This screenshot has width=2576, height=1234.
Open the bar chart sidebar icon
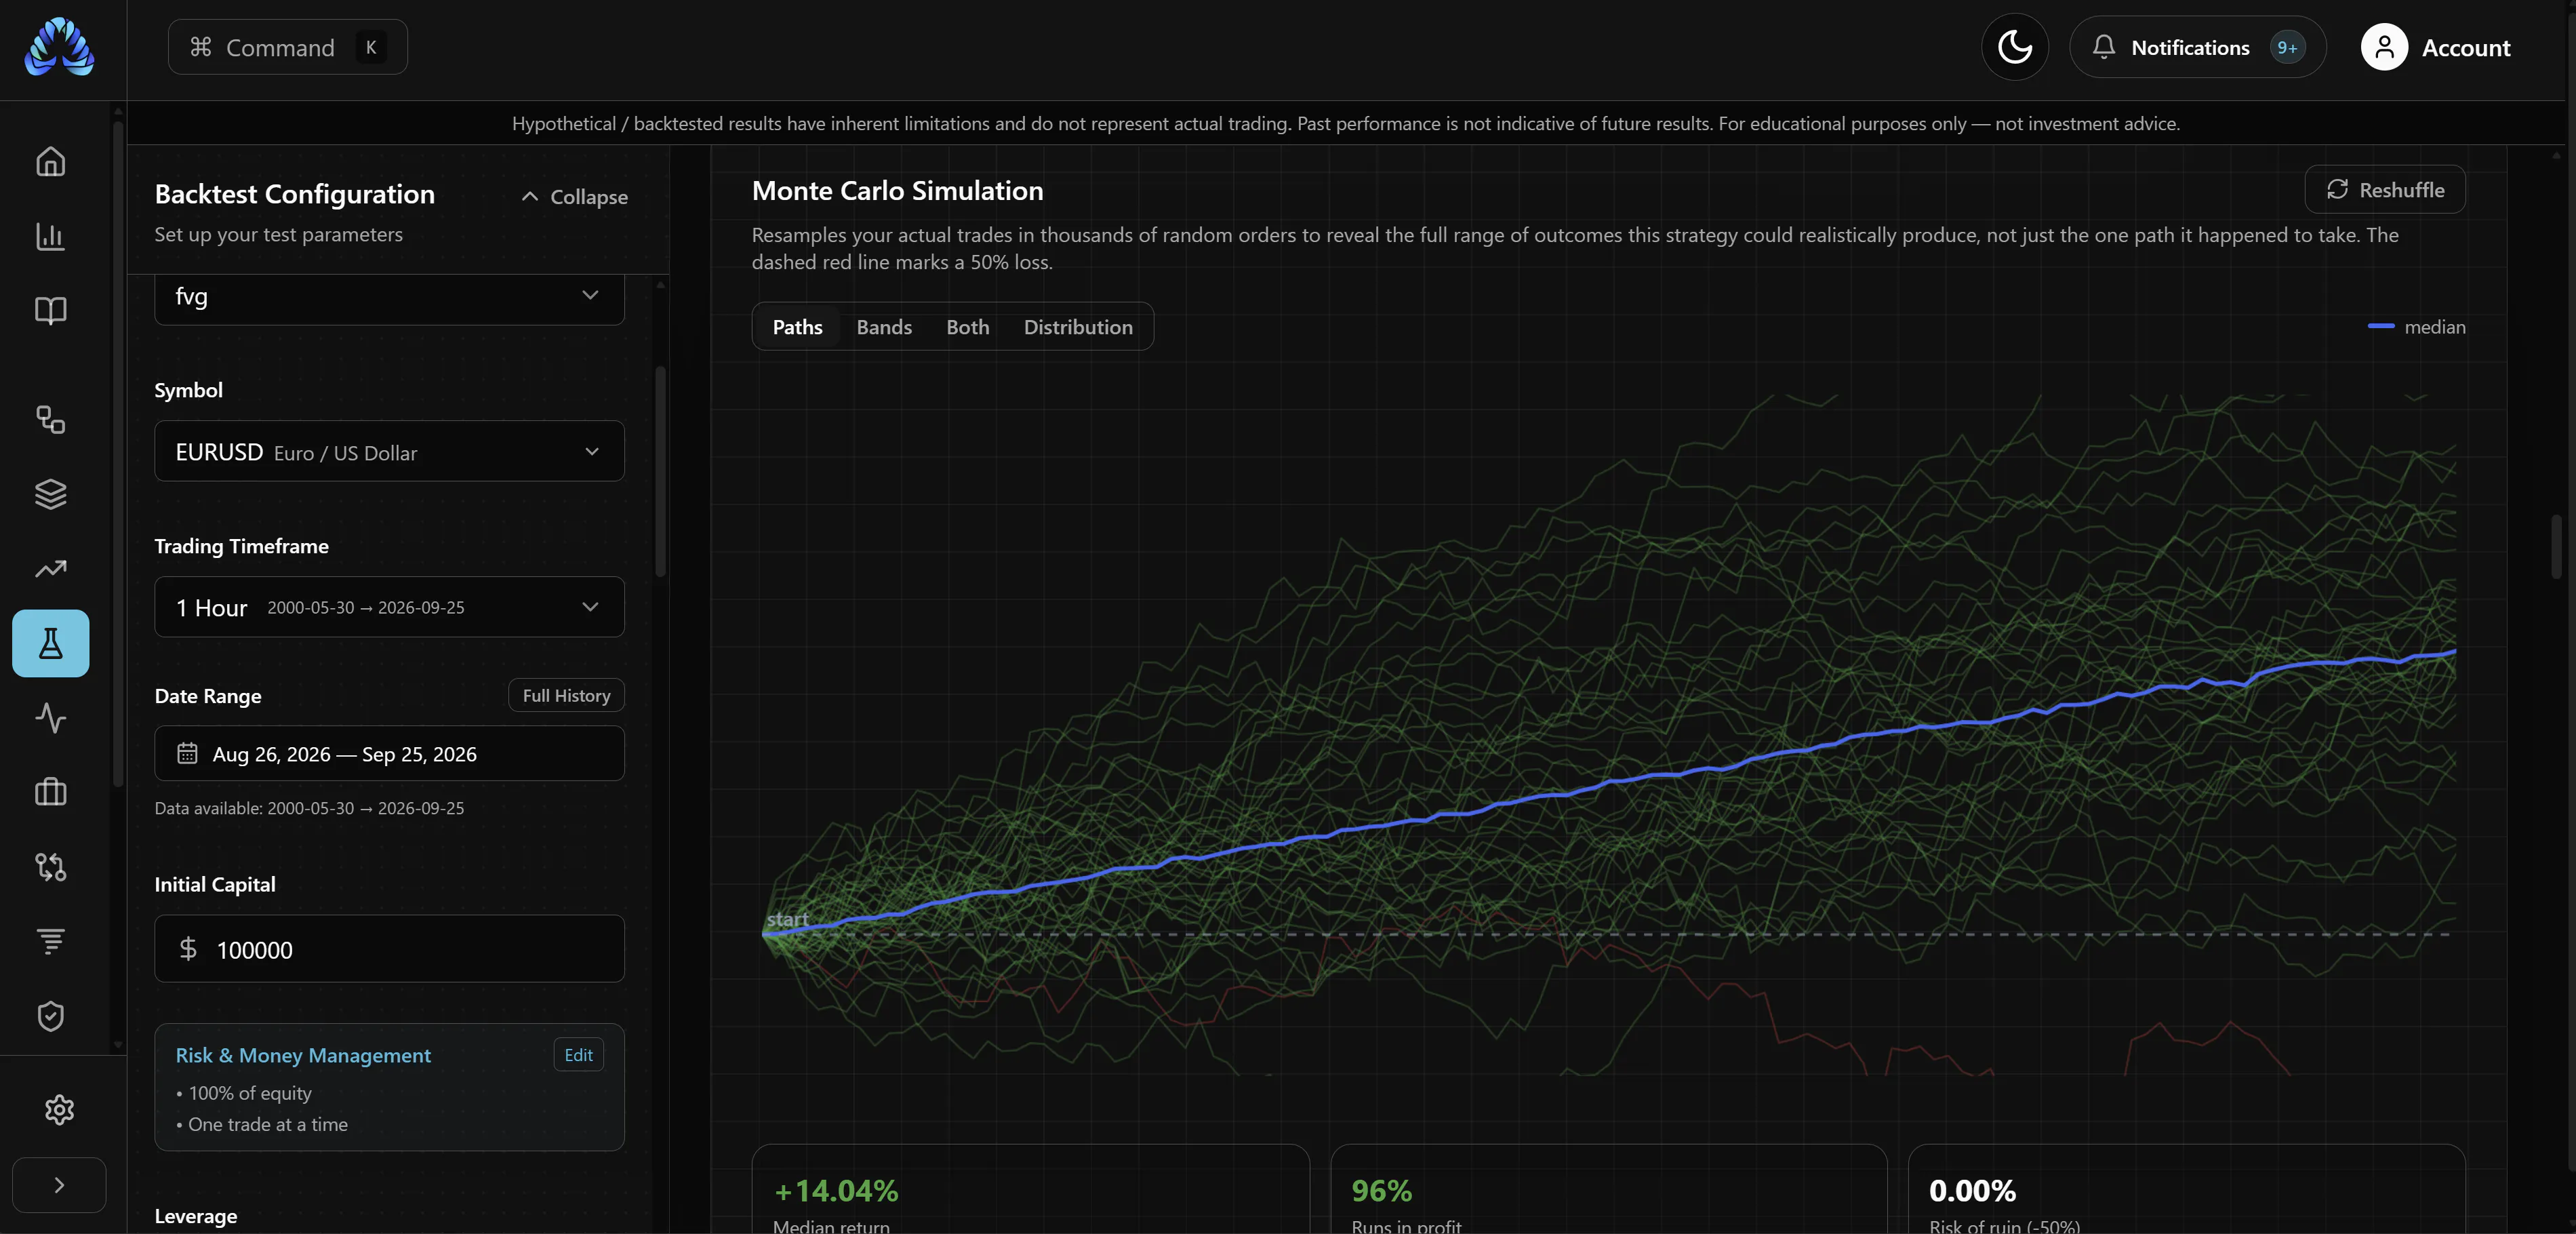50,236
